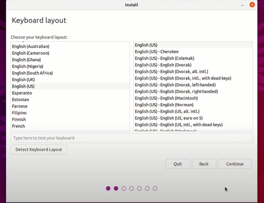This screenshot has width=264, height=203.
Task: Select Estonian keyboard layout
Action: (70, 99)
